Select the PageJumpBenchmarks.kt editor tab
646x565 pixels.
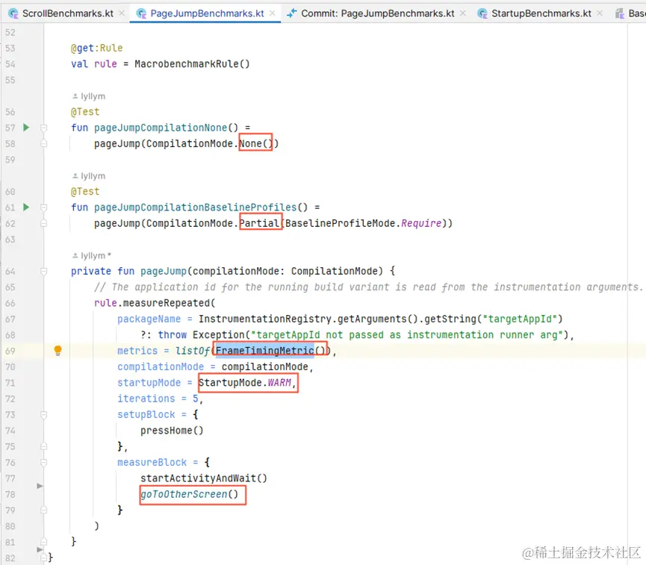tap(207, 13)
